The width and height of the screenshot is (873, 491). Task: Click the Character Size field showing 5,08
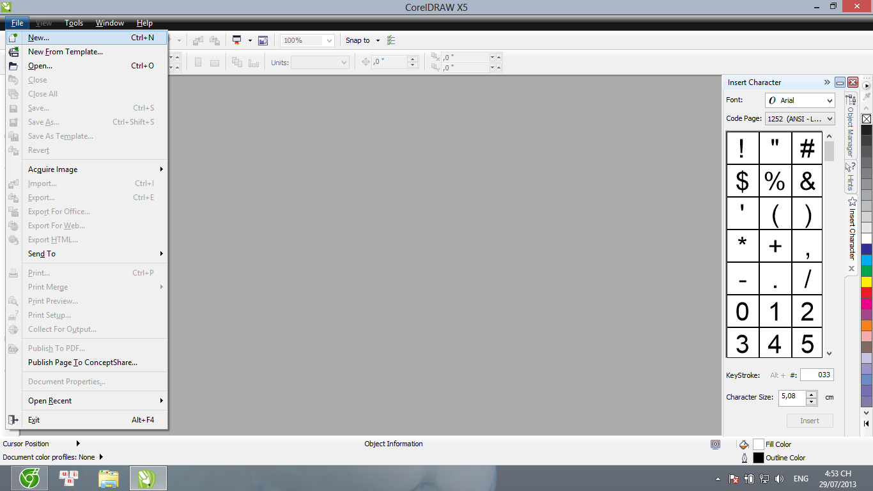(x=792, y=397)
